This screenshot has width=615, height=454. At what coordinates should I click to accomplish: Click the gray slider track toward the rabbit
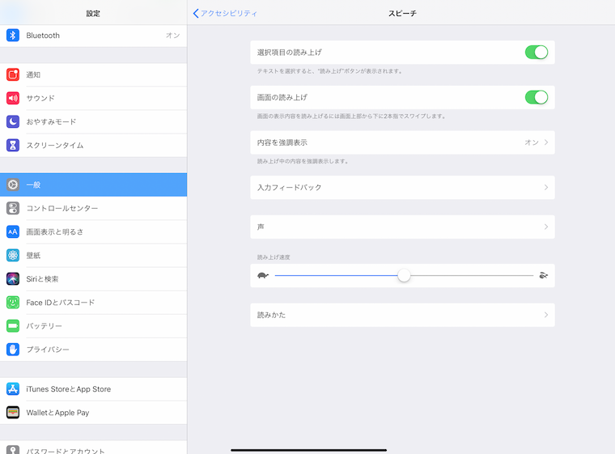[472, 275]
